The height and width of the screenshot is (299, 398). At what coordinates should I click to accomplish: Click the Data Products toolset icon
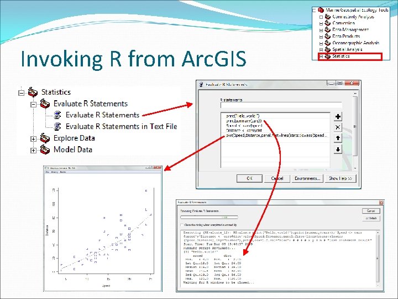pyautogui.click(x=328, y=37)
